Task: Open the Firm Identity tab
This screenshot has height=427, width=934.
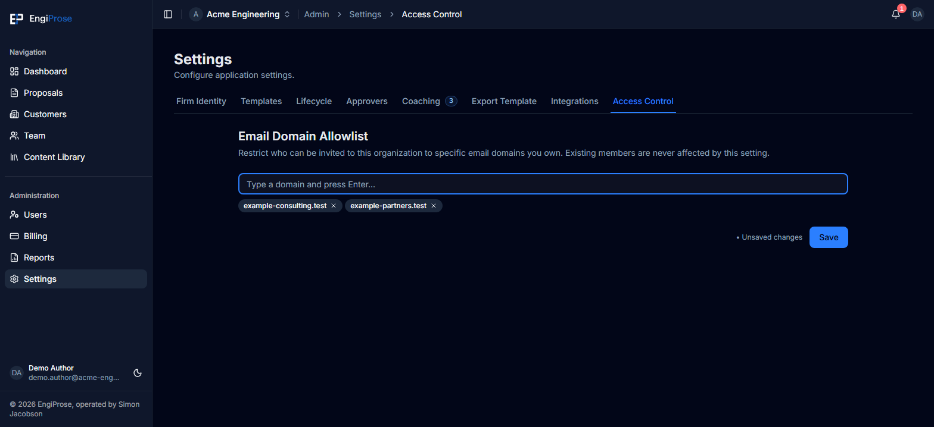Action: pyautogui.click(x=201, y=101)
